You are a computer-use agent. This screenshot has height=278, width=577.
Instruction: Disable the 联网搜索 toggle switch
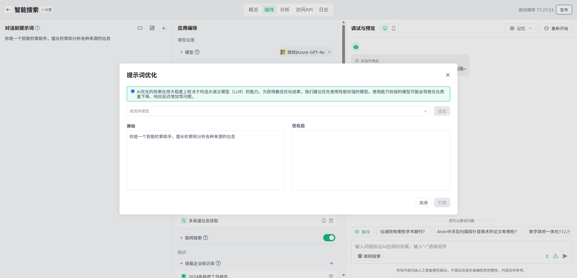click(329, 238)
